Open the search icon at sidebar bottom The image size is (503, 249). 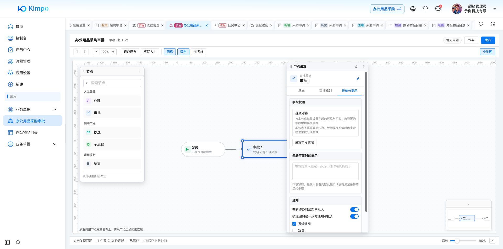18,242
